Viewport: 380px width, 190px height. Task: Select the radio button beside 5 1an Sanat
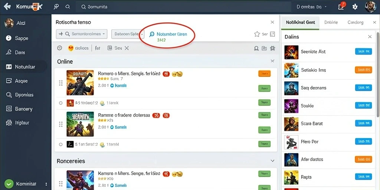pyautogui.click(x=61, y=144)
